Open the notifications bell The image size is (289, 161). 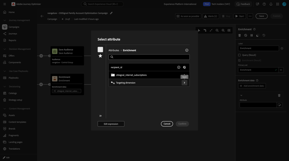pyautogui.click(x=271, y=4)
